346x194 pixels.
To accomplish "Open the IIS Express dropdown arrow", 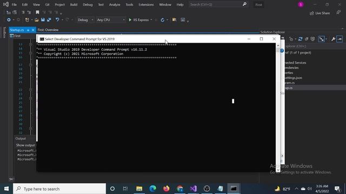I will pyautogui.click(x=151, y=20).
